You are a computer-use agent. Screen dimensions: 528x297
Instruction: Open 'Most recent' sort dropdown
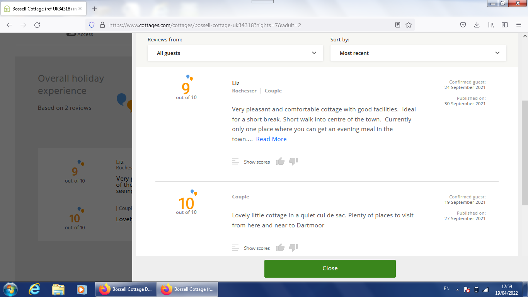pyautogui.click(x=418, y=53)
